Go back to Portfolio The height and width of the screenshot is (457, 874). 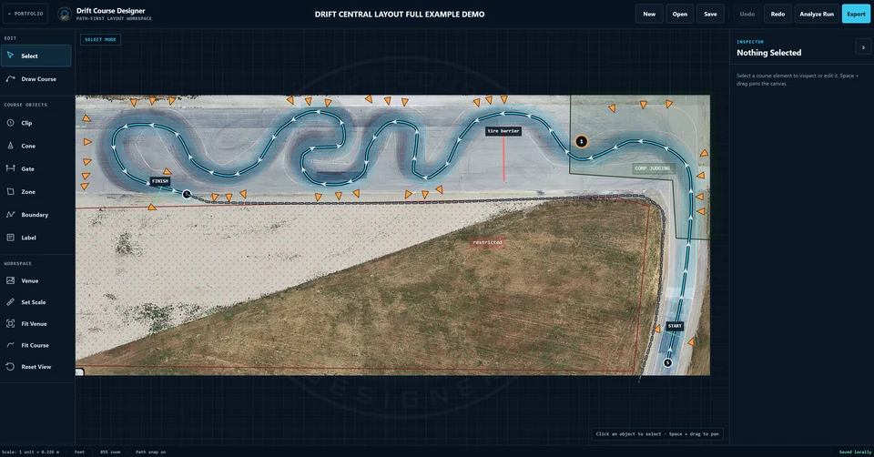pyautogui.click(x=25, y=14)
